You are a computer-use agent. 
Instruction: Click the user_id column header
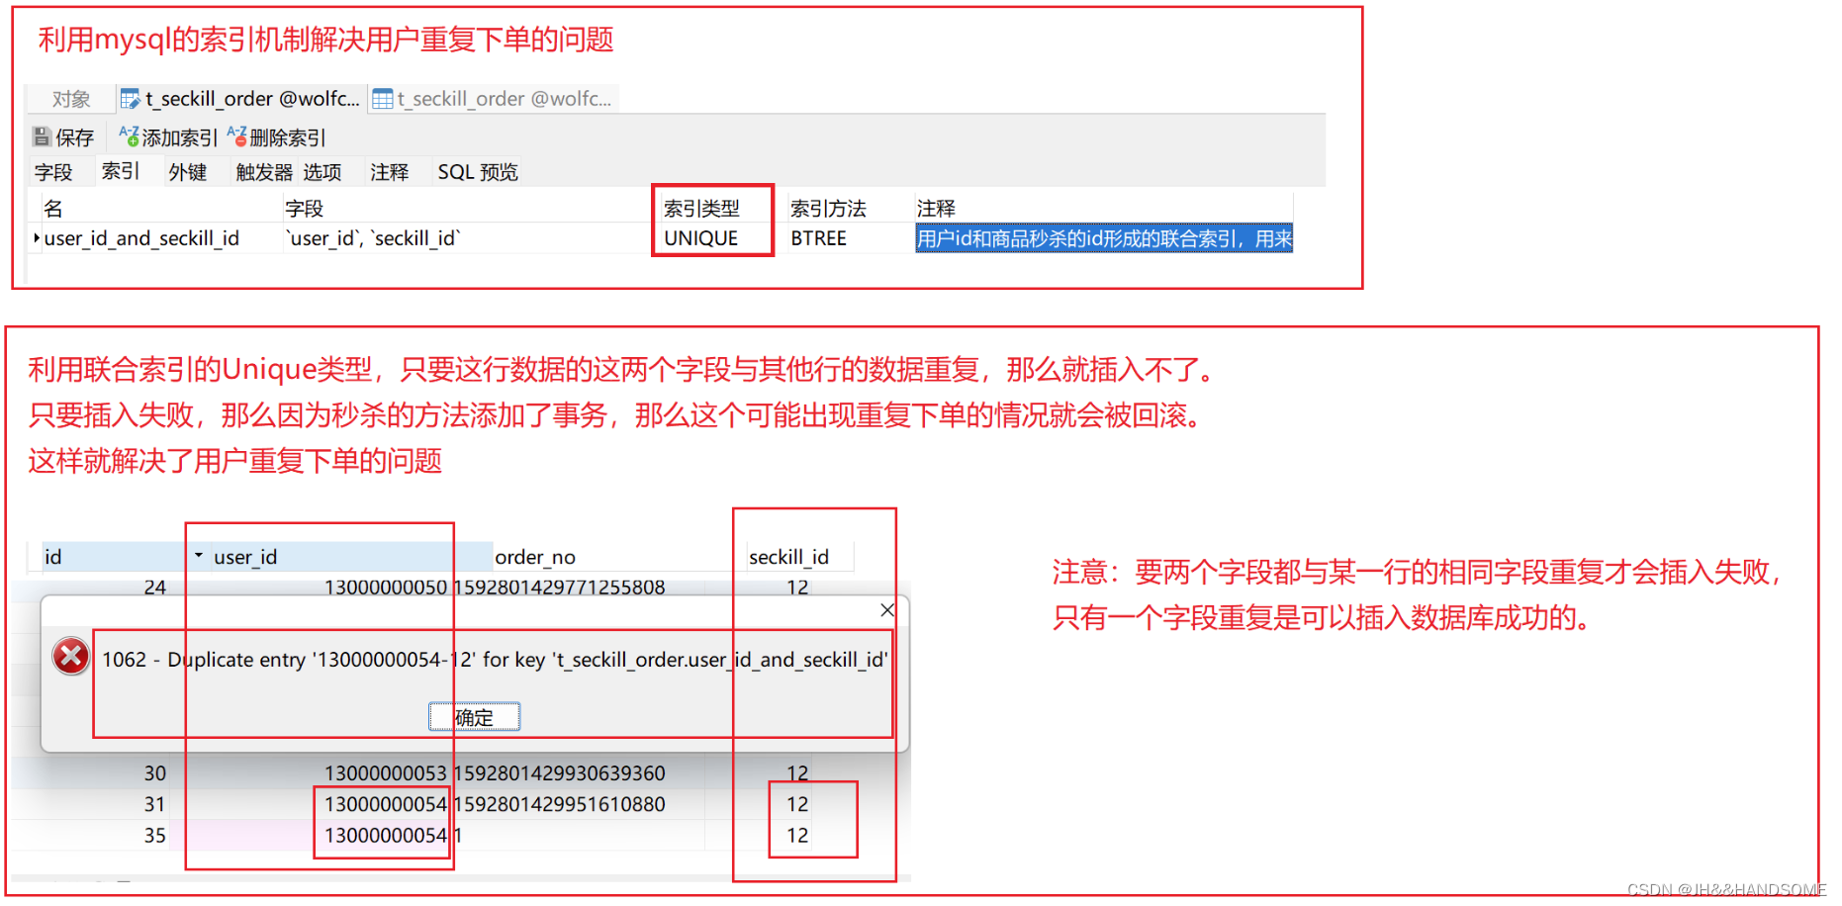245,557
